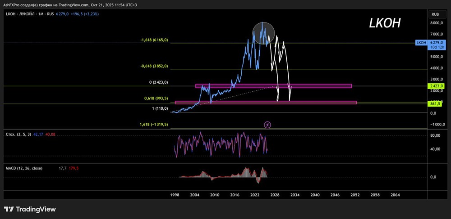Select the upper magenta rectangle zone

[x=273, y=86]
